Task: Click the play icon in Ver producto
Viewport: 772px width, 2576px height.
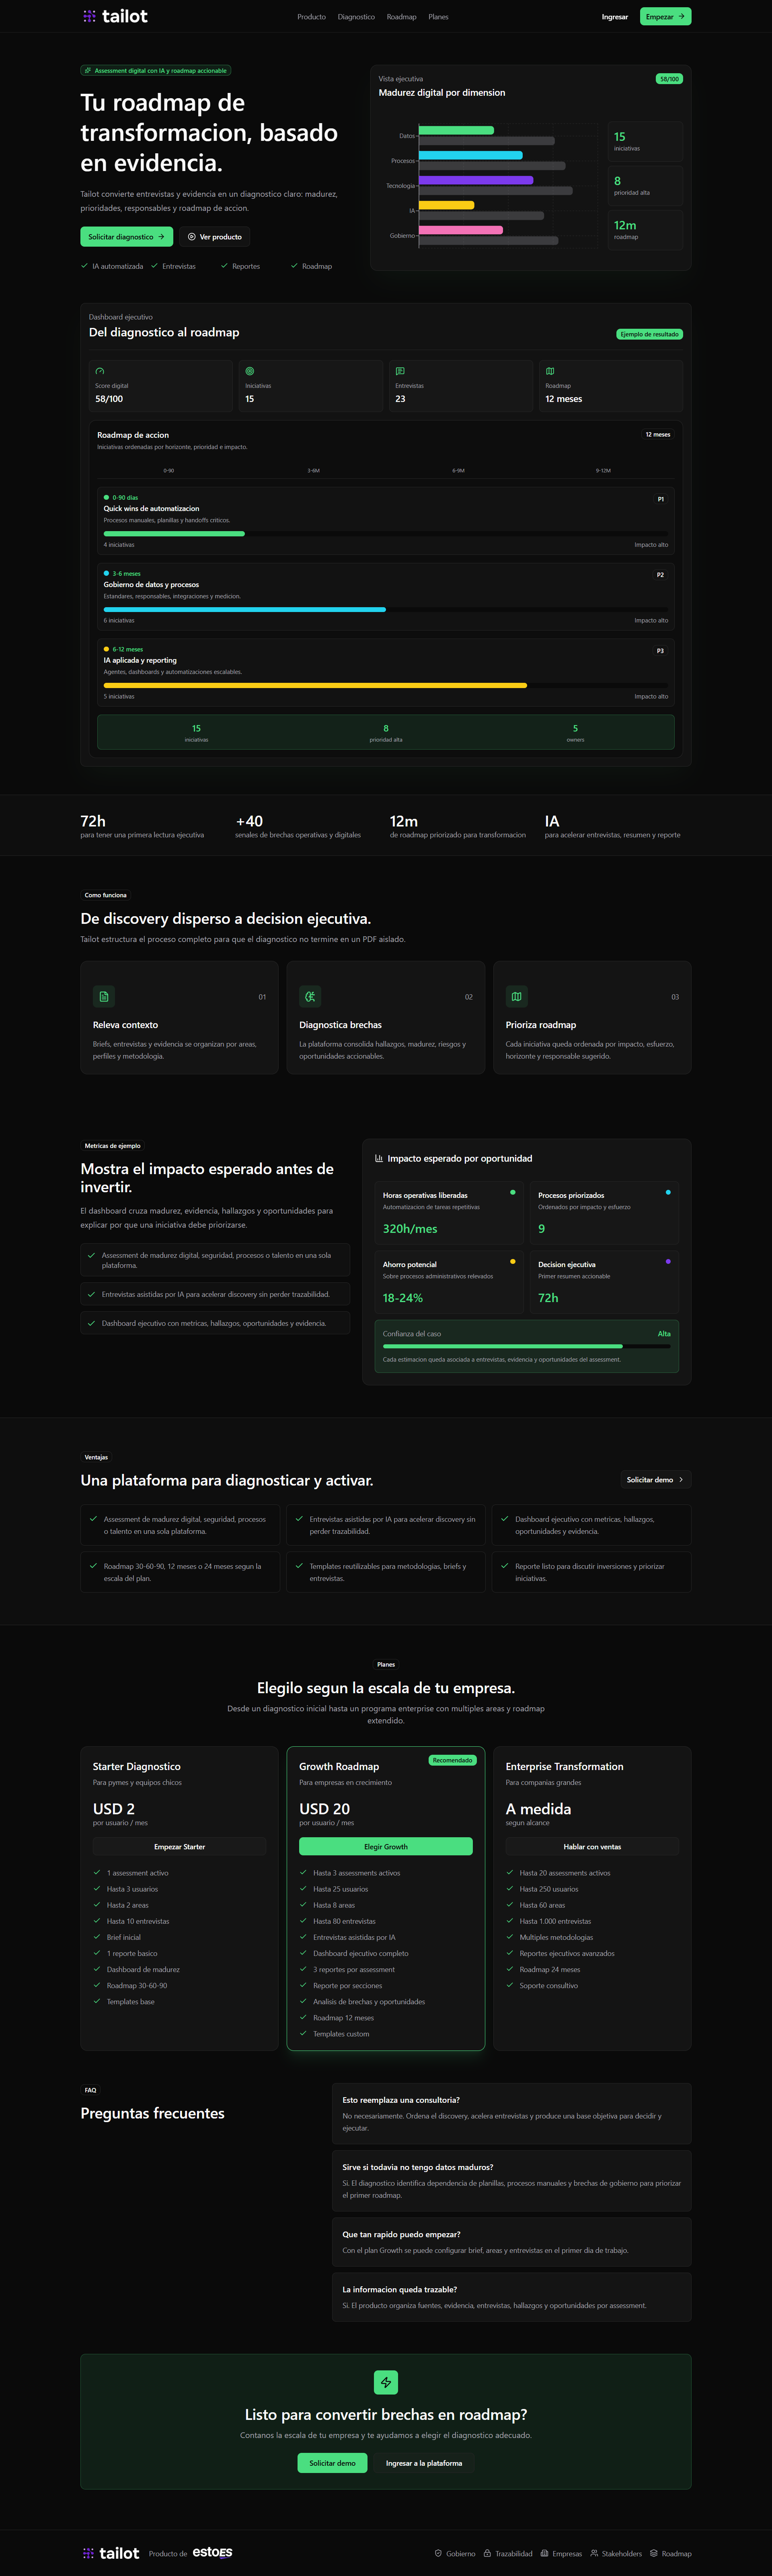Action: 192,237
